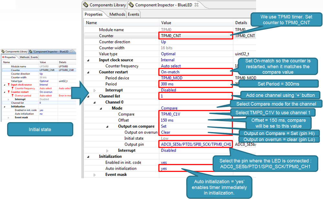Click the Component Inspector tab icon in main window

(131, 5)
